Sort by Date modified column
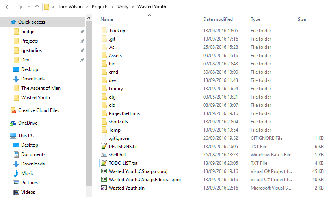The height and width of the screenshot is (197, 327). pos(218,19)
